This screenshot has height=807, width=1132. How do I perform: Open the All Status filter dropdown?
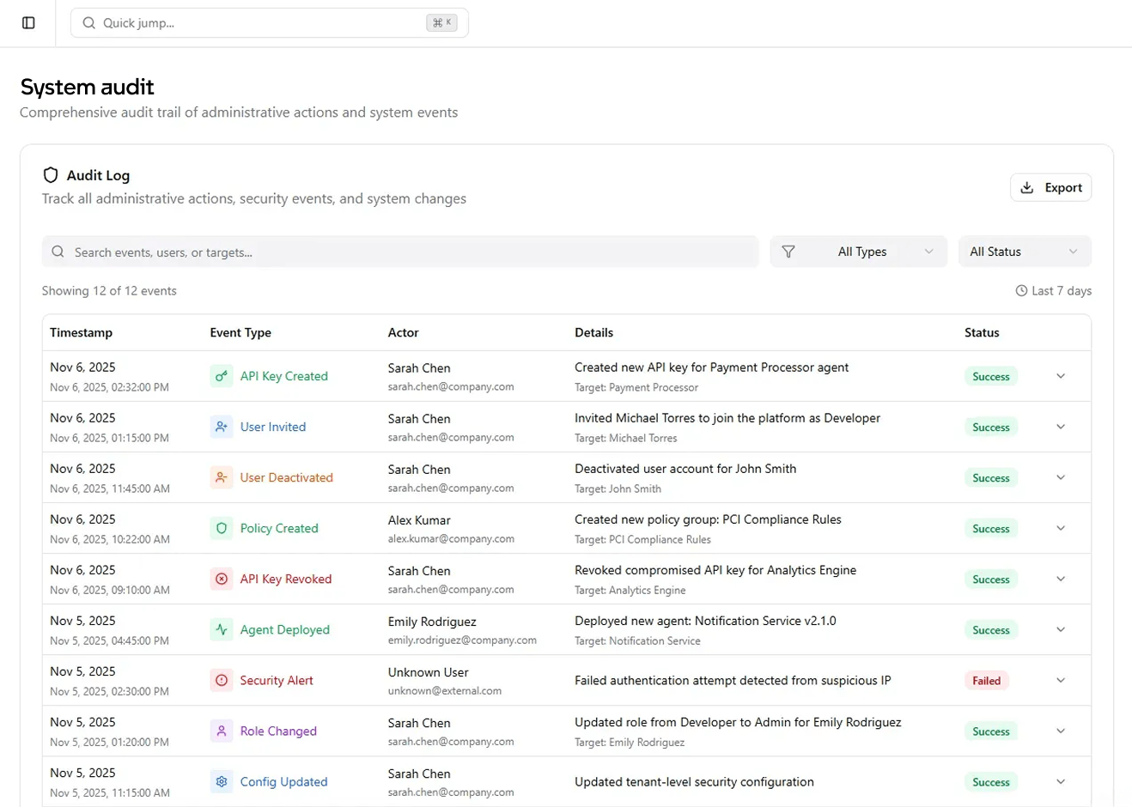coord(1025,252)
